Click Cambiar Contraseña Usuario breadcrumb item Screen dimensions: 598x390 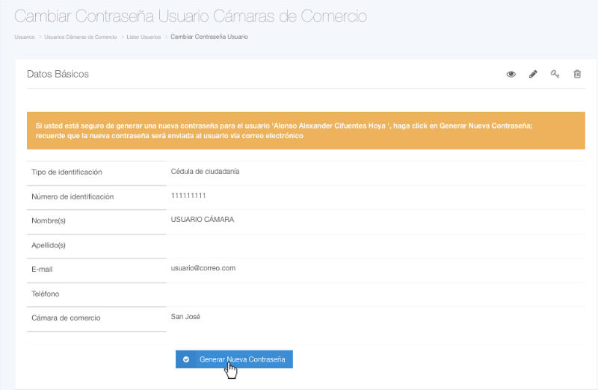coord(209,37)
